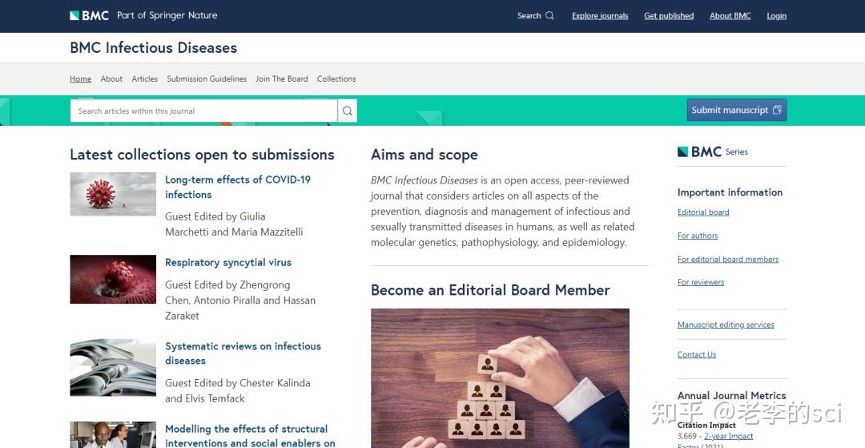Open the Get published link
Viewport: 865px width, 448px height.
coord(669,15)
